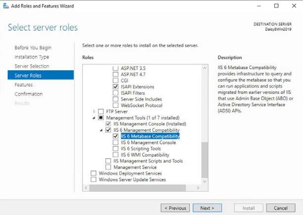Check IIS 6 Management Console checkbox

115,142
